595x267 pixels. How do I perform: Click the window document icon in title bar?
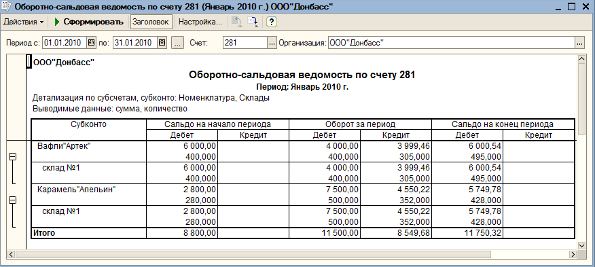[x=7, y=7]
